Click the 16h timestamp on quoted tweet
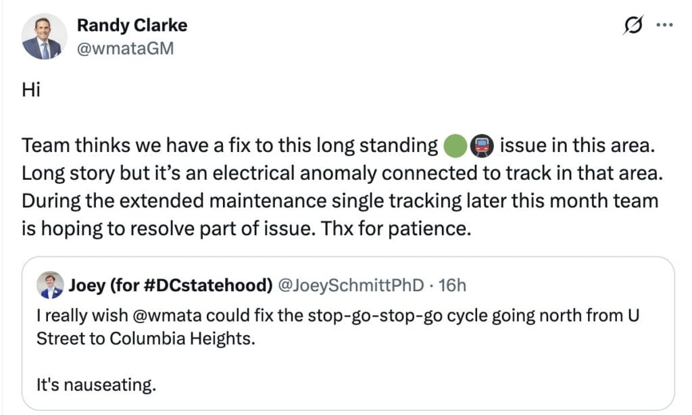The height and width of the screenshot is (415, 692). [452, 285]
